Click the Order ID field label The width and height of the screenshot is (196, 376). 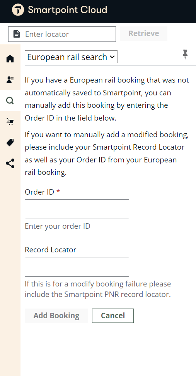pos(39,192)
